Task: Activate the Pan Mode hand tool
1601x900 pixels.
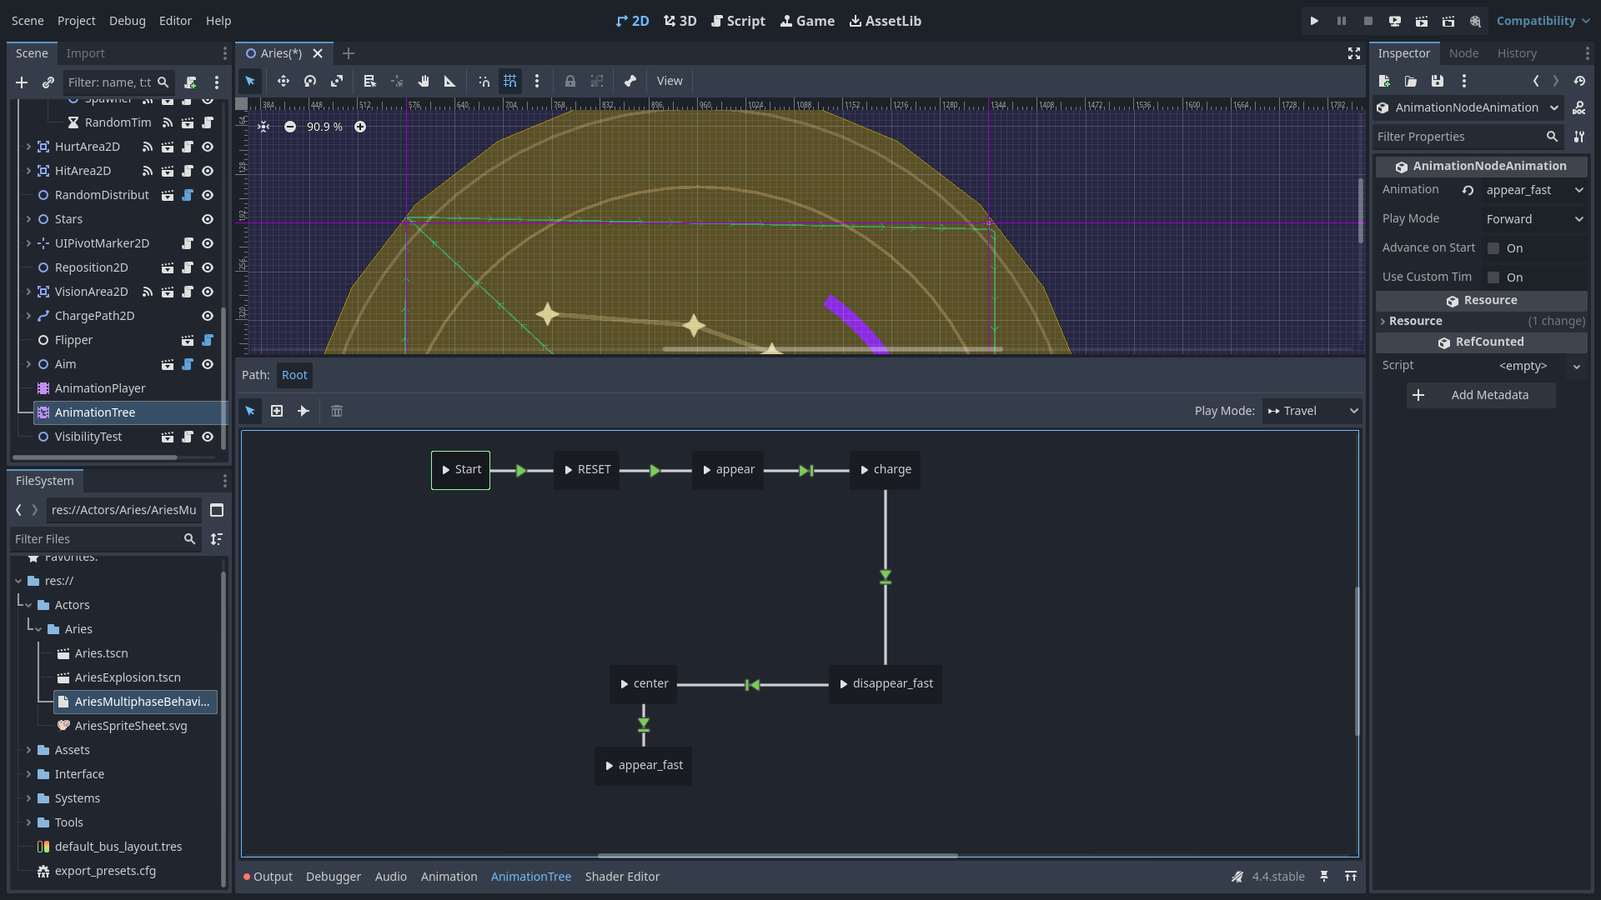Action: (x=424, y=81)
